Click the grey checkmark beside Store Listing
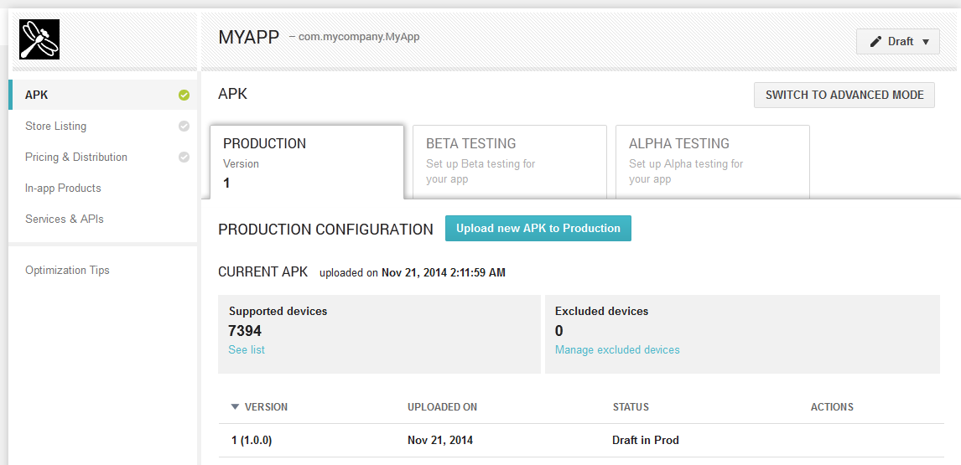The height and width of the screenshot is (465, 961). 184,127
